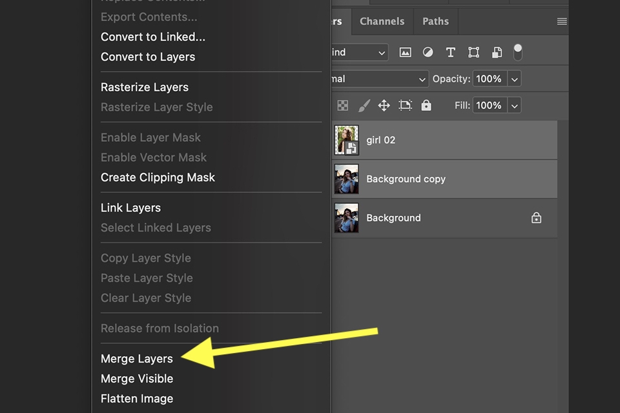
Task: Select the shape layer filter icon
Action: tap(473, 52)
